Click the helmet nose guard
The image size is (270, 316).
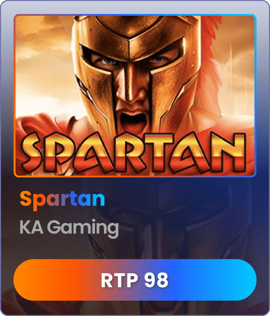pyautogui.click(x=130, y=81)
